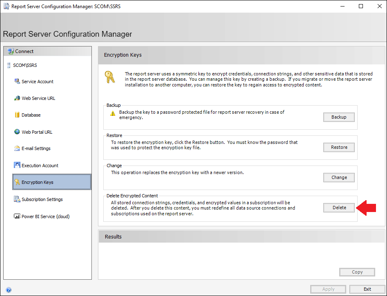Click the Power BI Service icon

17,216
